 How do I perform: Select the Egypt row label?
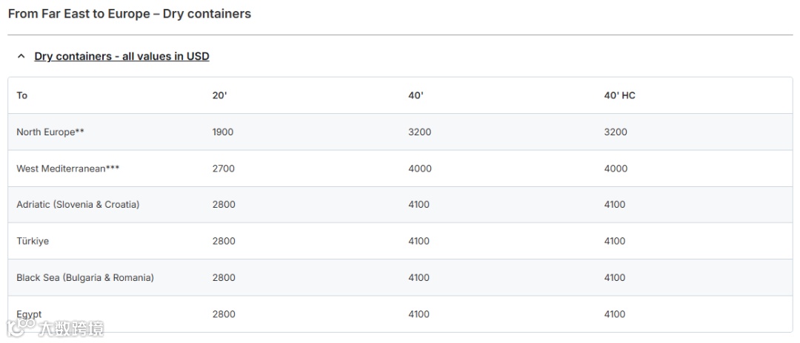coord(29,314)
